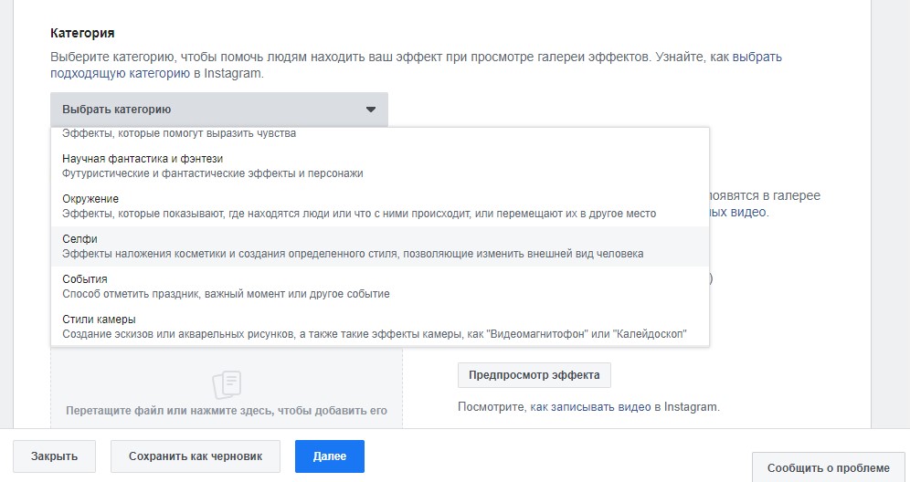
Task: Proceed with the blue "Далее" button
Action: click(x=329, y=456)
